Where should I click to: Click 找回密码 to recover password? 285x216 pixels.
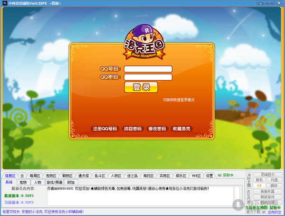[x=133, y=129]
